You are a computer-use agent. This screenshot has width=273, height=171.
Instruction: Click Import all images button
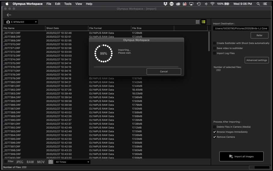click(241, 156)
